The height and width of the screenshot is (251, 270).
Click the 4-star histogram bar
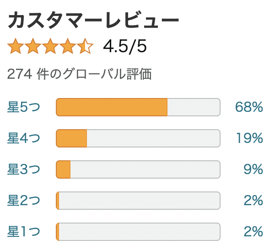pyautogui.click(x=138, y=138)
